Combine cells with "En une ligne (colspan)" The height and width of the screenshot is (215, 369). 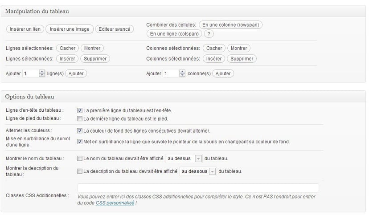(x=174, y=33)
